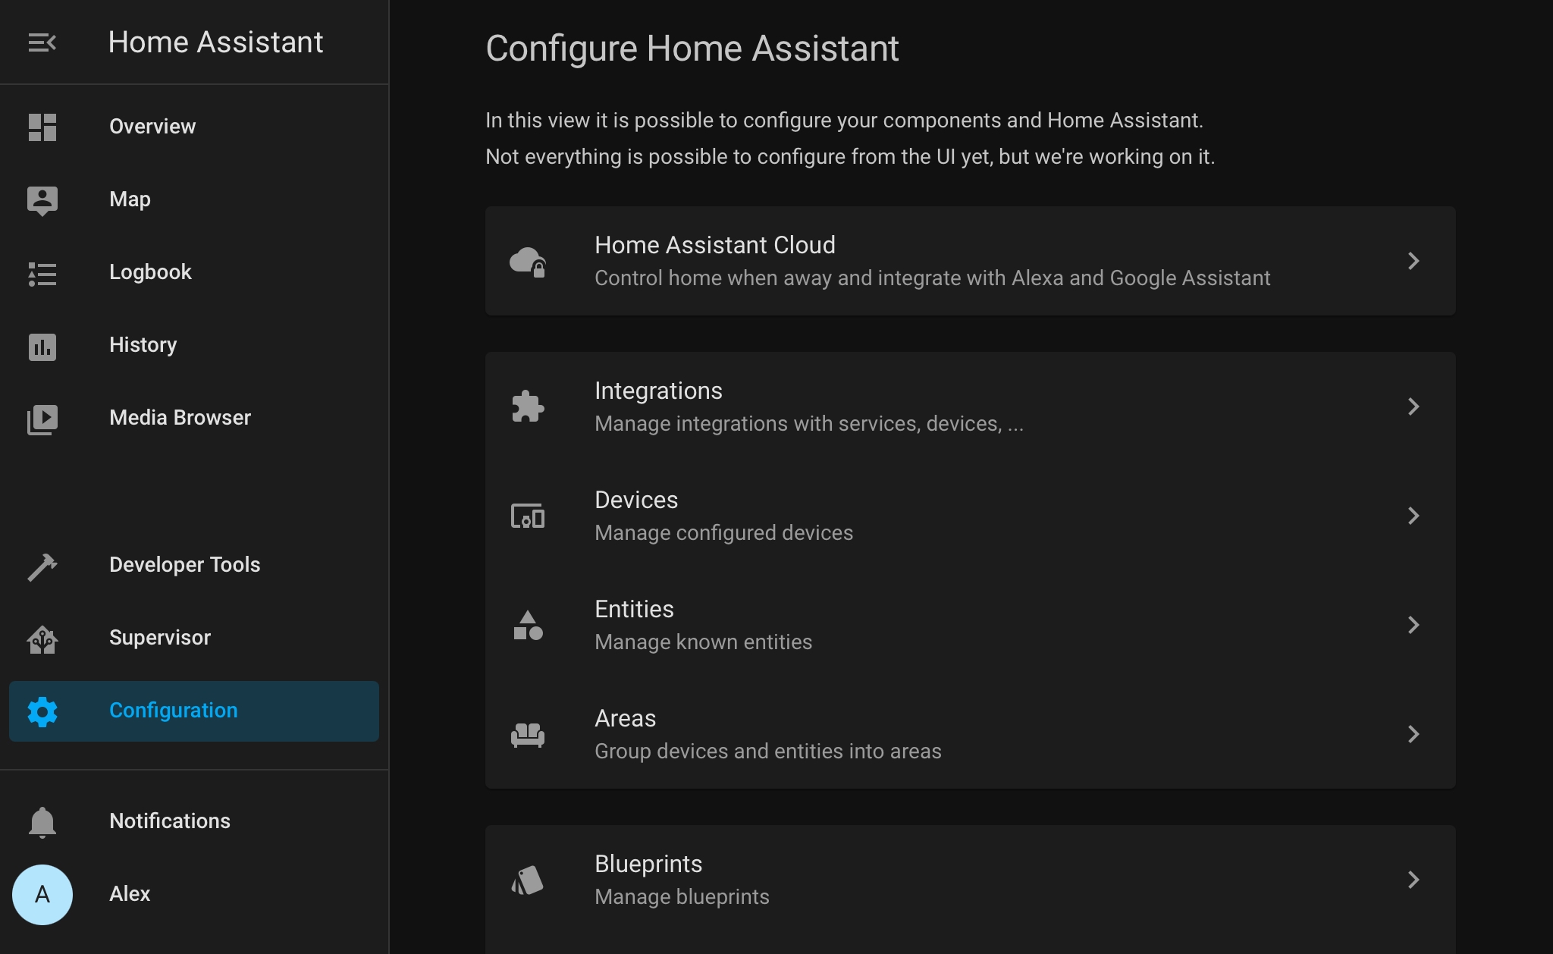Select History from sidebar
1553x954 pixels.
point(142,345)
